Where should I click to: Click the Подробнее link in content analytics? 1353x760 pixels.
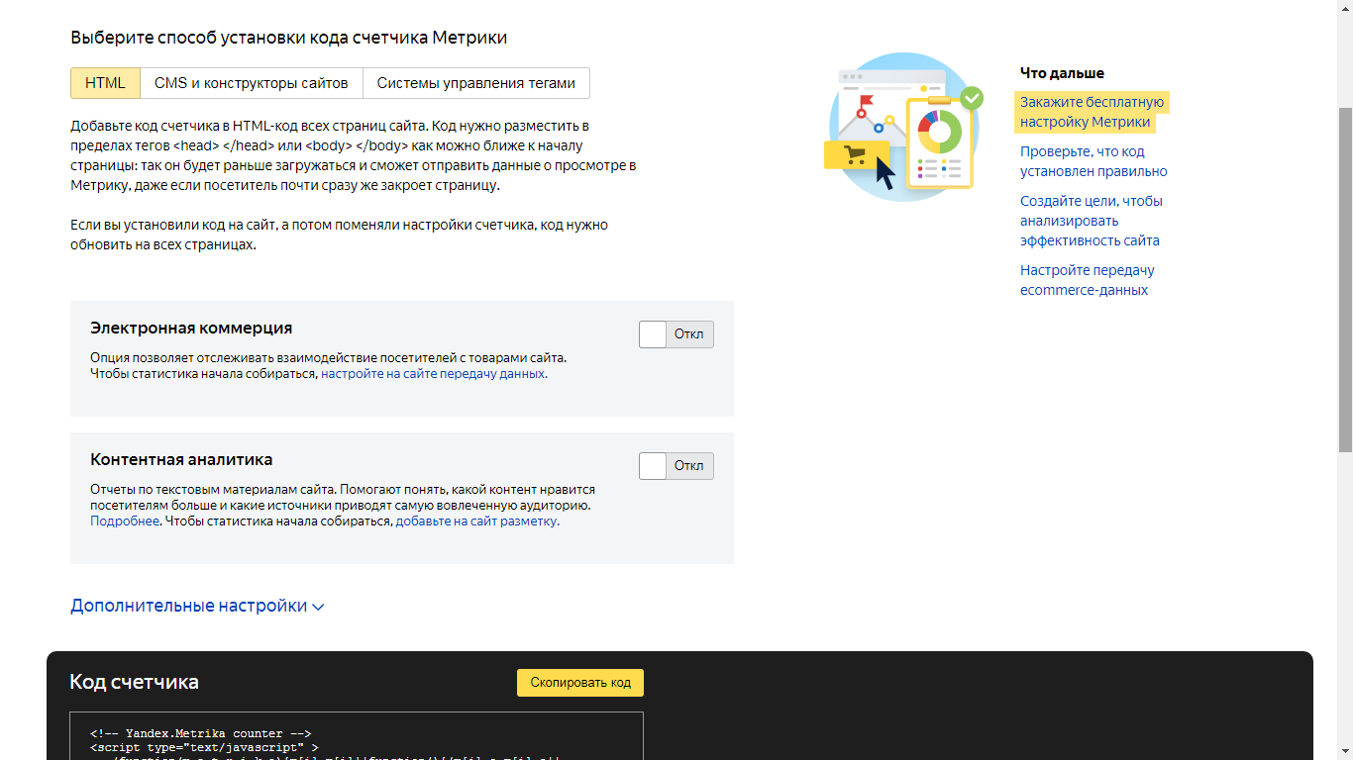[125, 521]
